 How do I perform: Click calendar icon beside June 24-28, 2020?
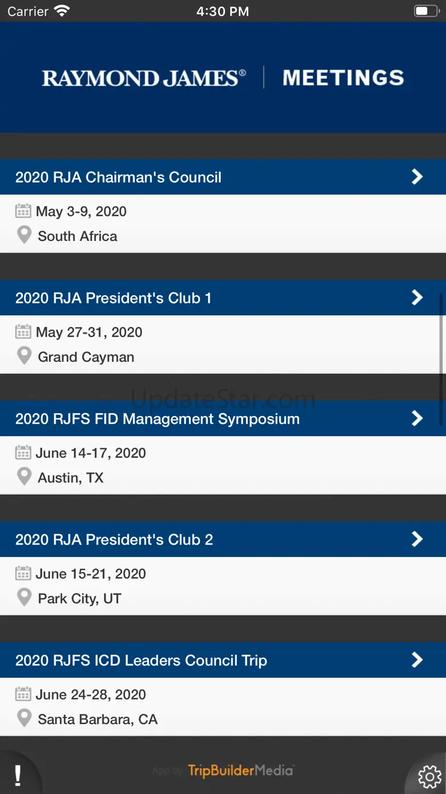click(x=23, y=694)
